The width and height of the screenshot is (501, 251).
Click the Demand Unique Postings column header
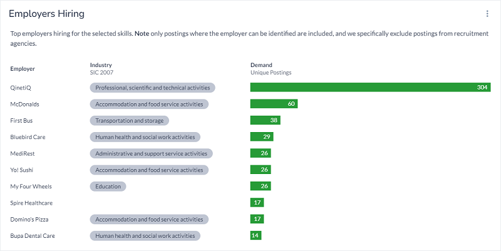(x=271, y=68)
